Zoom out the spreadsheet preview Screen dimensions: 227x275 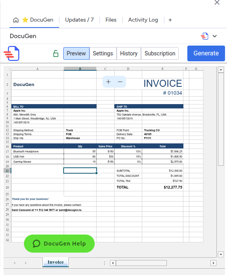pyautogui.click(x=120, y=82)
